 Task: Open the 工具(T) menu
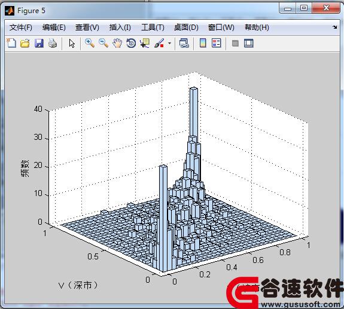(x=153, y=27)
